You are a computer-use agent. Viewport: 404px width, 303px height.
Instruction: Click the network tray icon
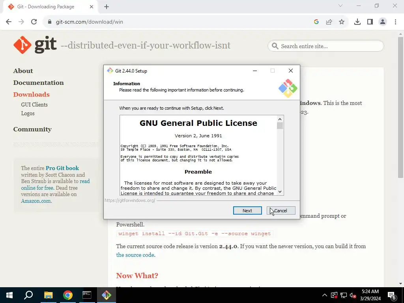[x=344, y=295]
